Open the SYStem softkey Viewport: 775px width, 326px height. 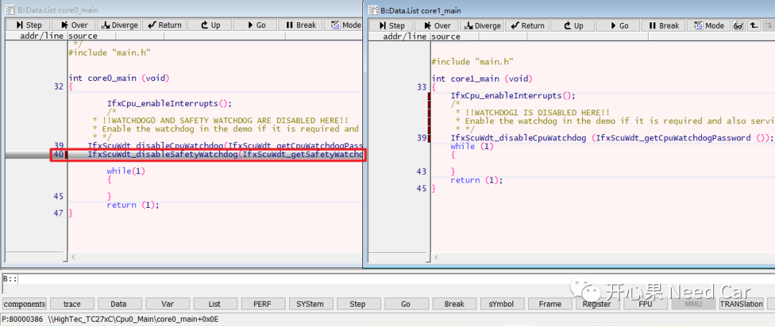[x=310, y=304]
